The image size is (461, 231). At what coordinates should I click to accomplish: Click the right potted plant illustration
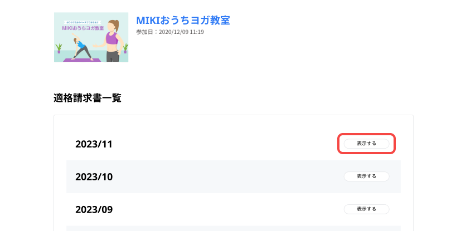[x=125, y=48]
